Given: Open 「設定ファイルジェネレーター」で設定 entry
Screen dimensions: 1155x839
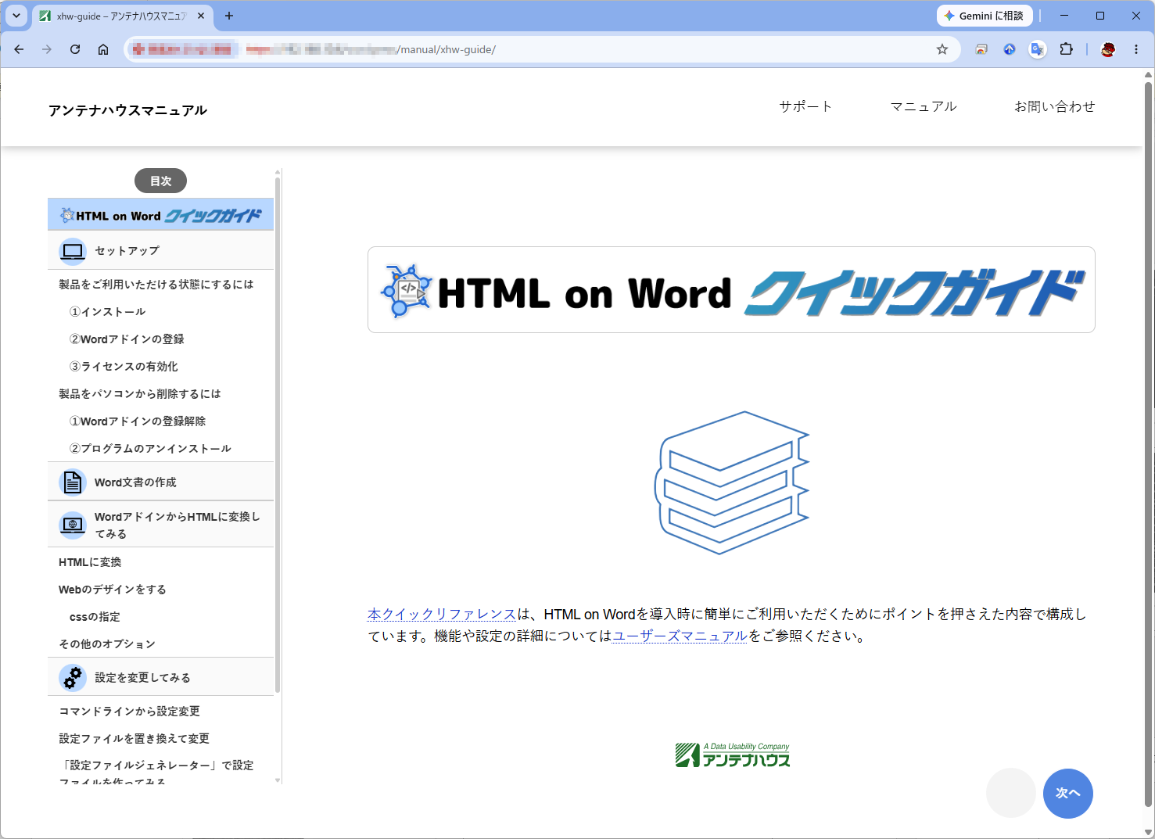Looking at the screenshot, I should [156, 772].
